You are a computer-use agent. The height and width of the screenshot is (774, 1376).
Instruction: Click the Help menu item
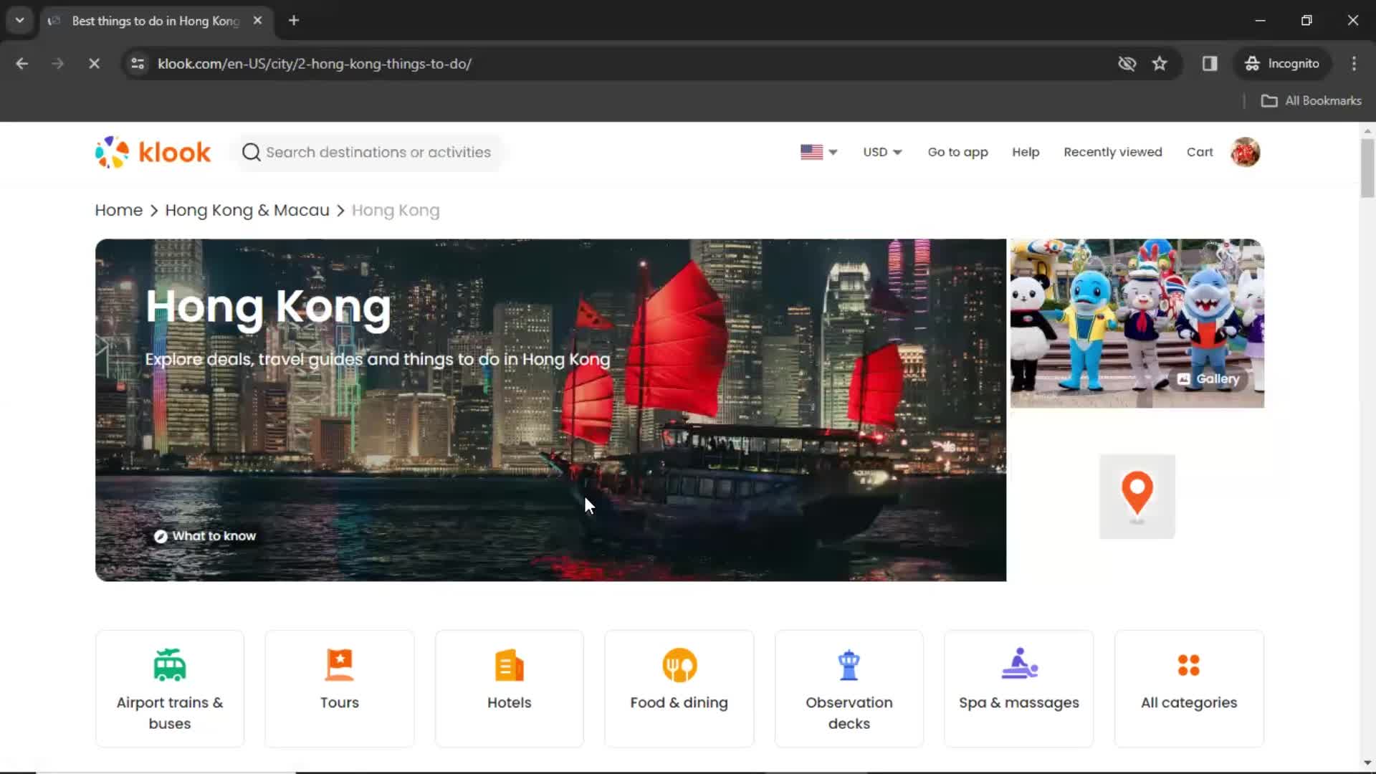(1026, 152)
